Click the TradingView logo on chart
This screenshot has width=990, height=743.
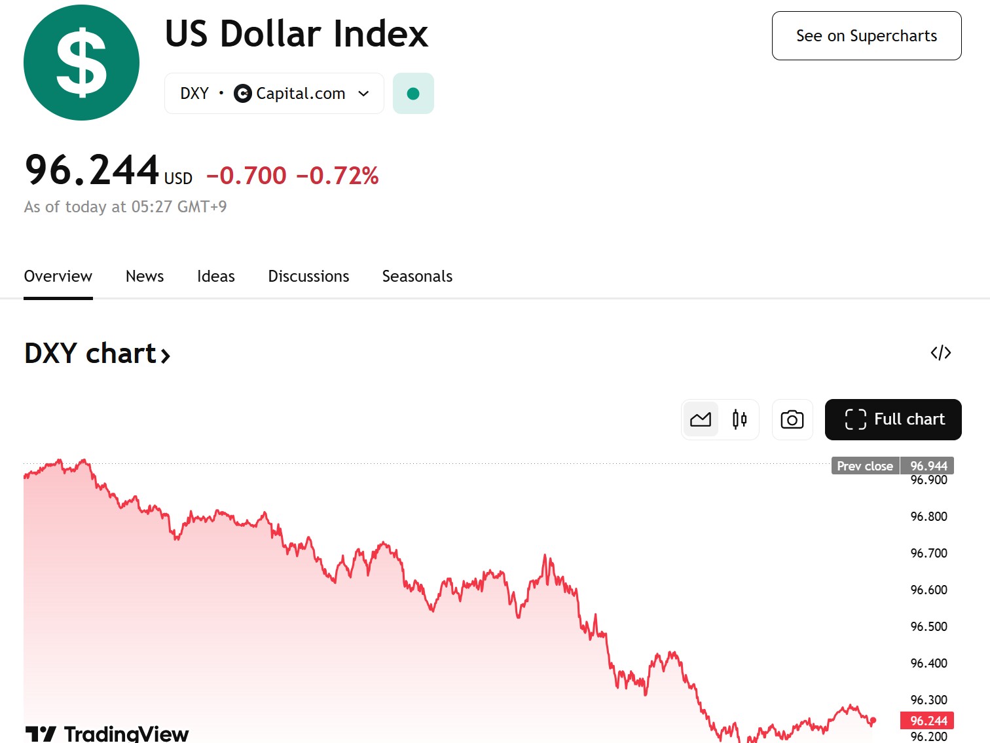click(x=107, y=733)
